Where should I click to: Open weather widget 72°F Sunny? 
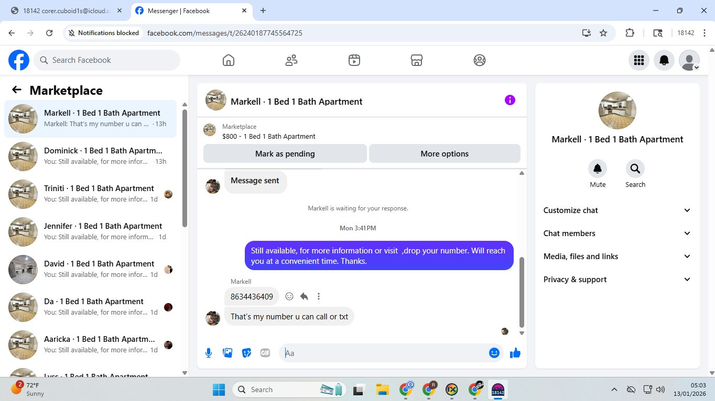click(x=27, y=389)
